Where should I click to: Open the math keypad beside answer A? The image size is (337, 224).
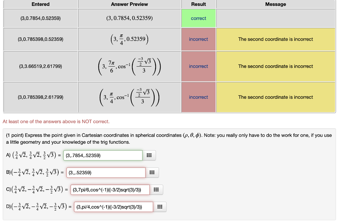point(149,155)
